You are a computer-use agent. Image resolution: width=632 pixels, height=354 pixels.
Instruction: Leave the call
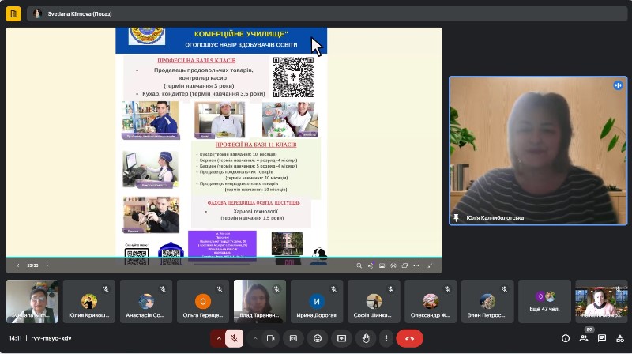(x=409, y=338)
